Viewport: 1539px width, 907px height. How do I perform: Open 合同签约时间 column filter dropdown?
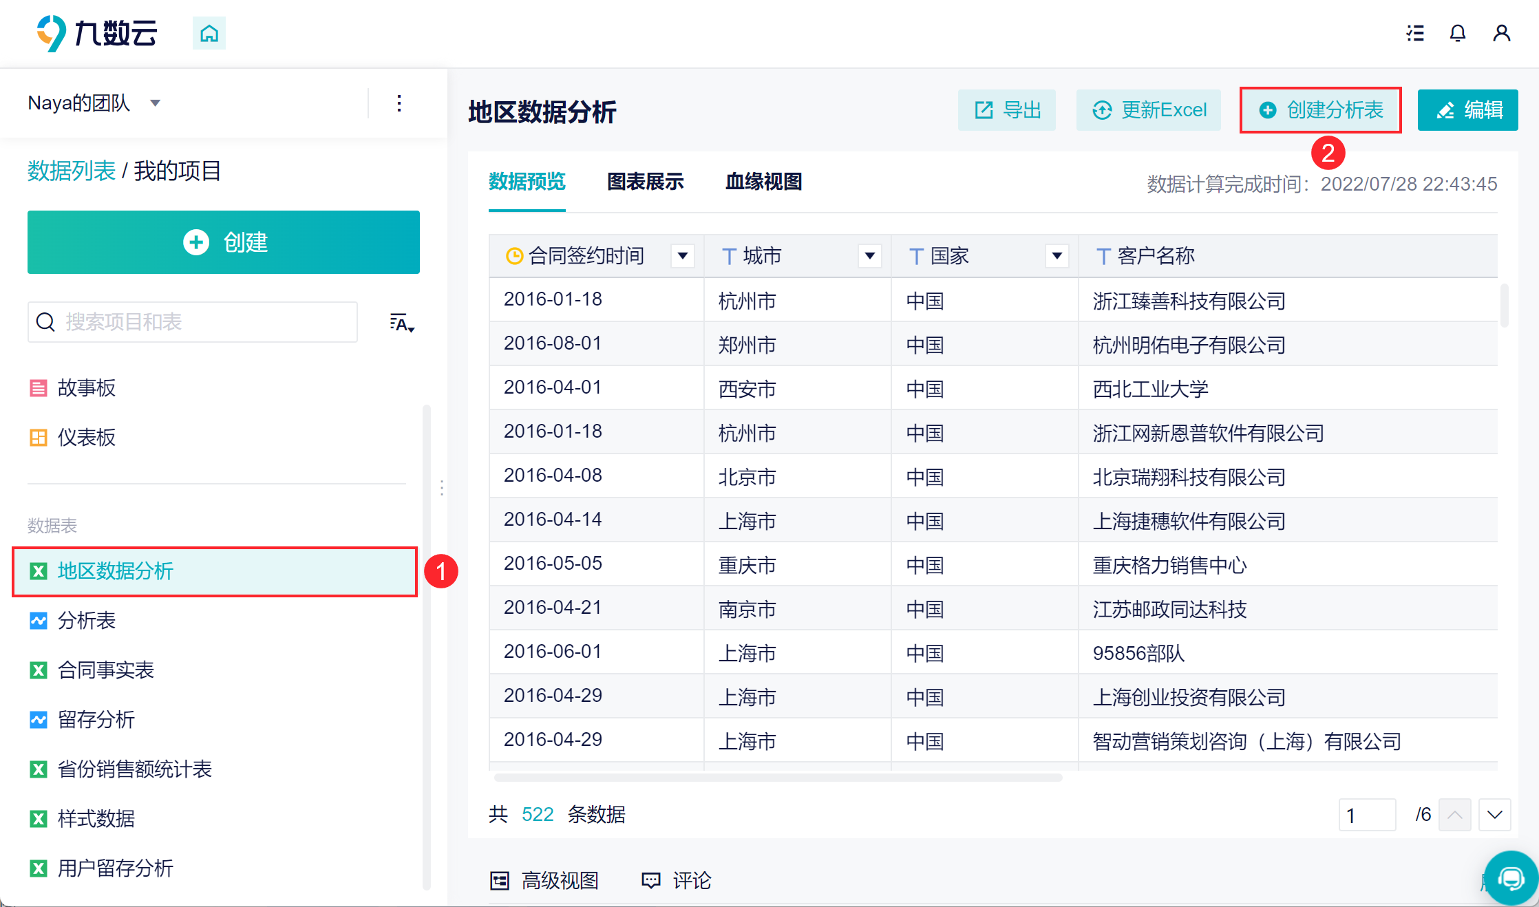tap(682, 256)
